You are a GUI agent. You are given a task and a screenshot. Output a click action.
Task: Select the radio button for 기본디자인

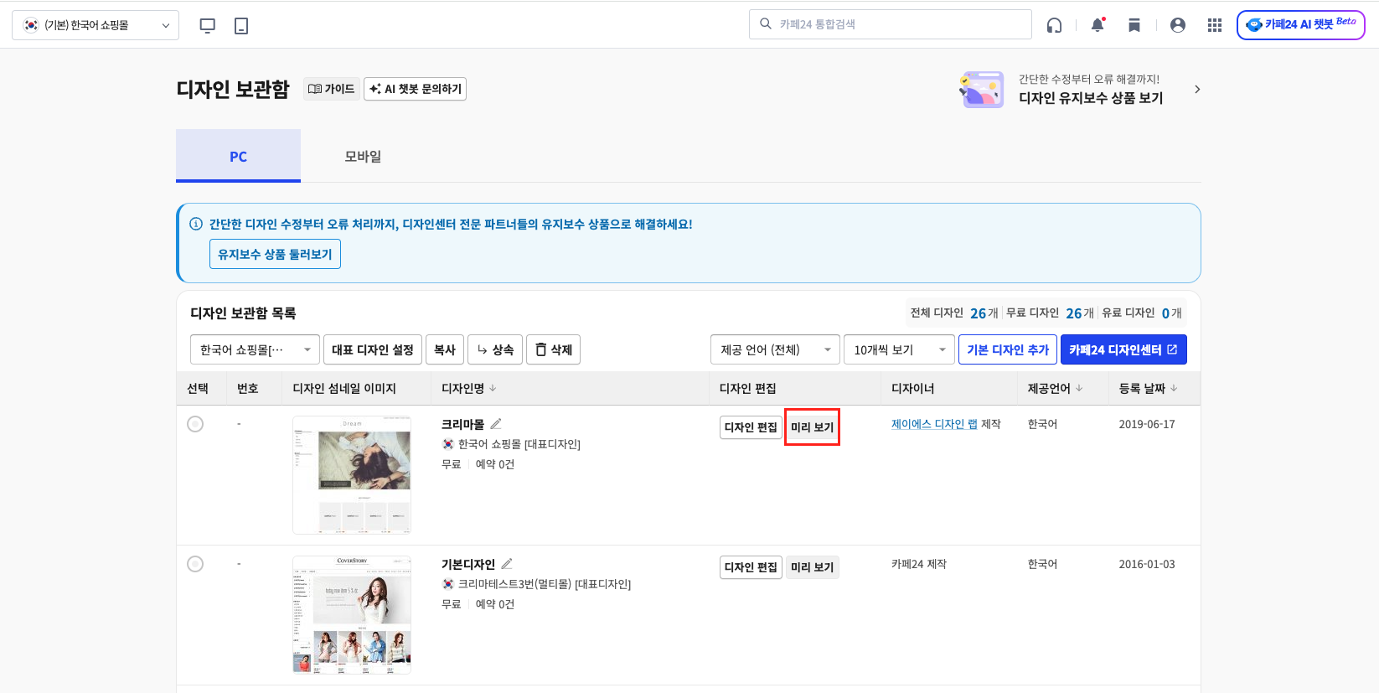[195, 564]
